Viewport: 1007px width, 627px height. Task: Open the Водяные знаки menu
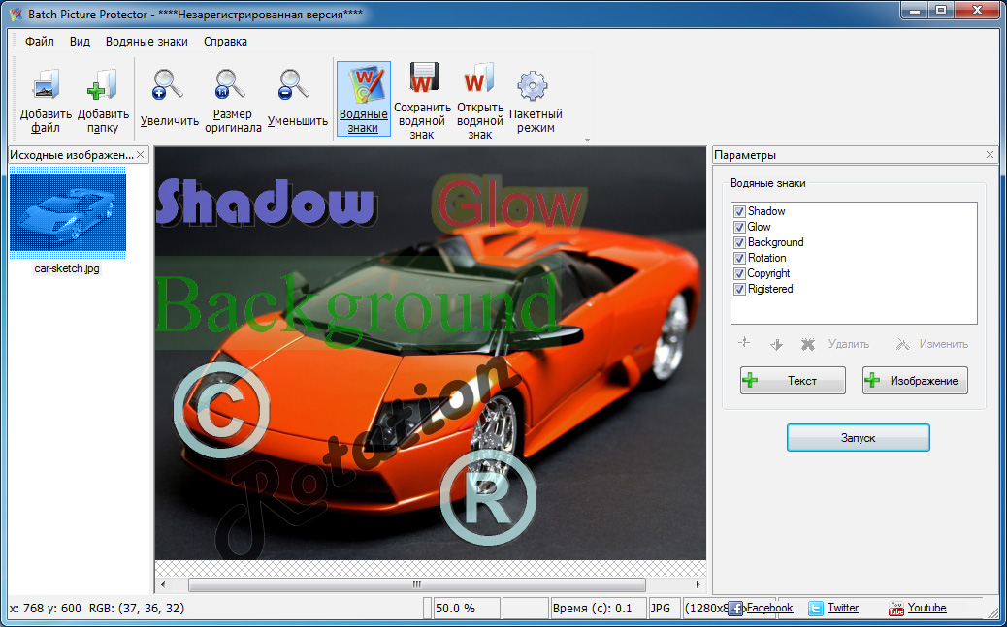click(x=146, y=42)
